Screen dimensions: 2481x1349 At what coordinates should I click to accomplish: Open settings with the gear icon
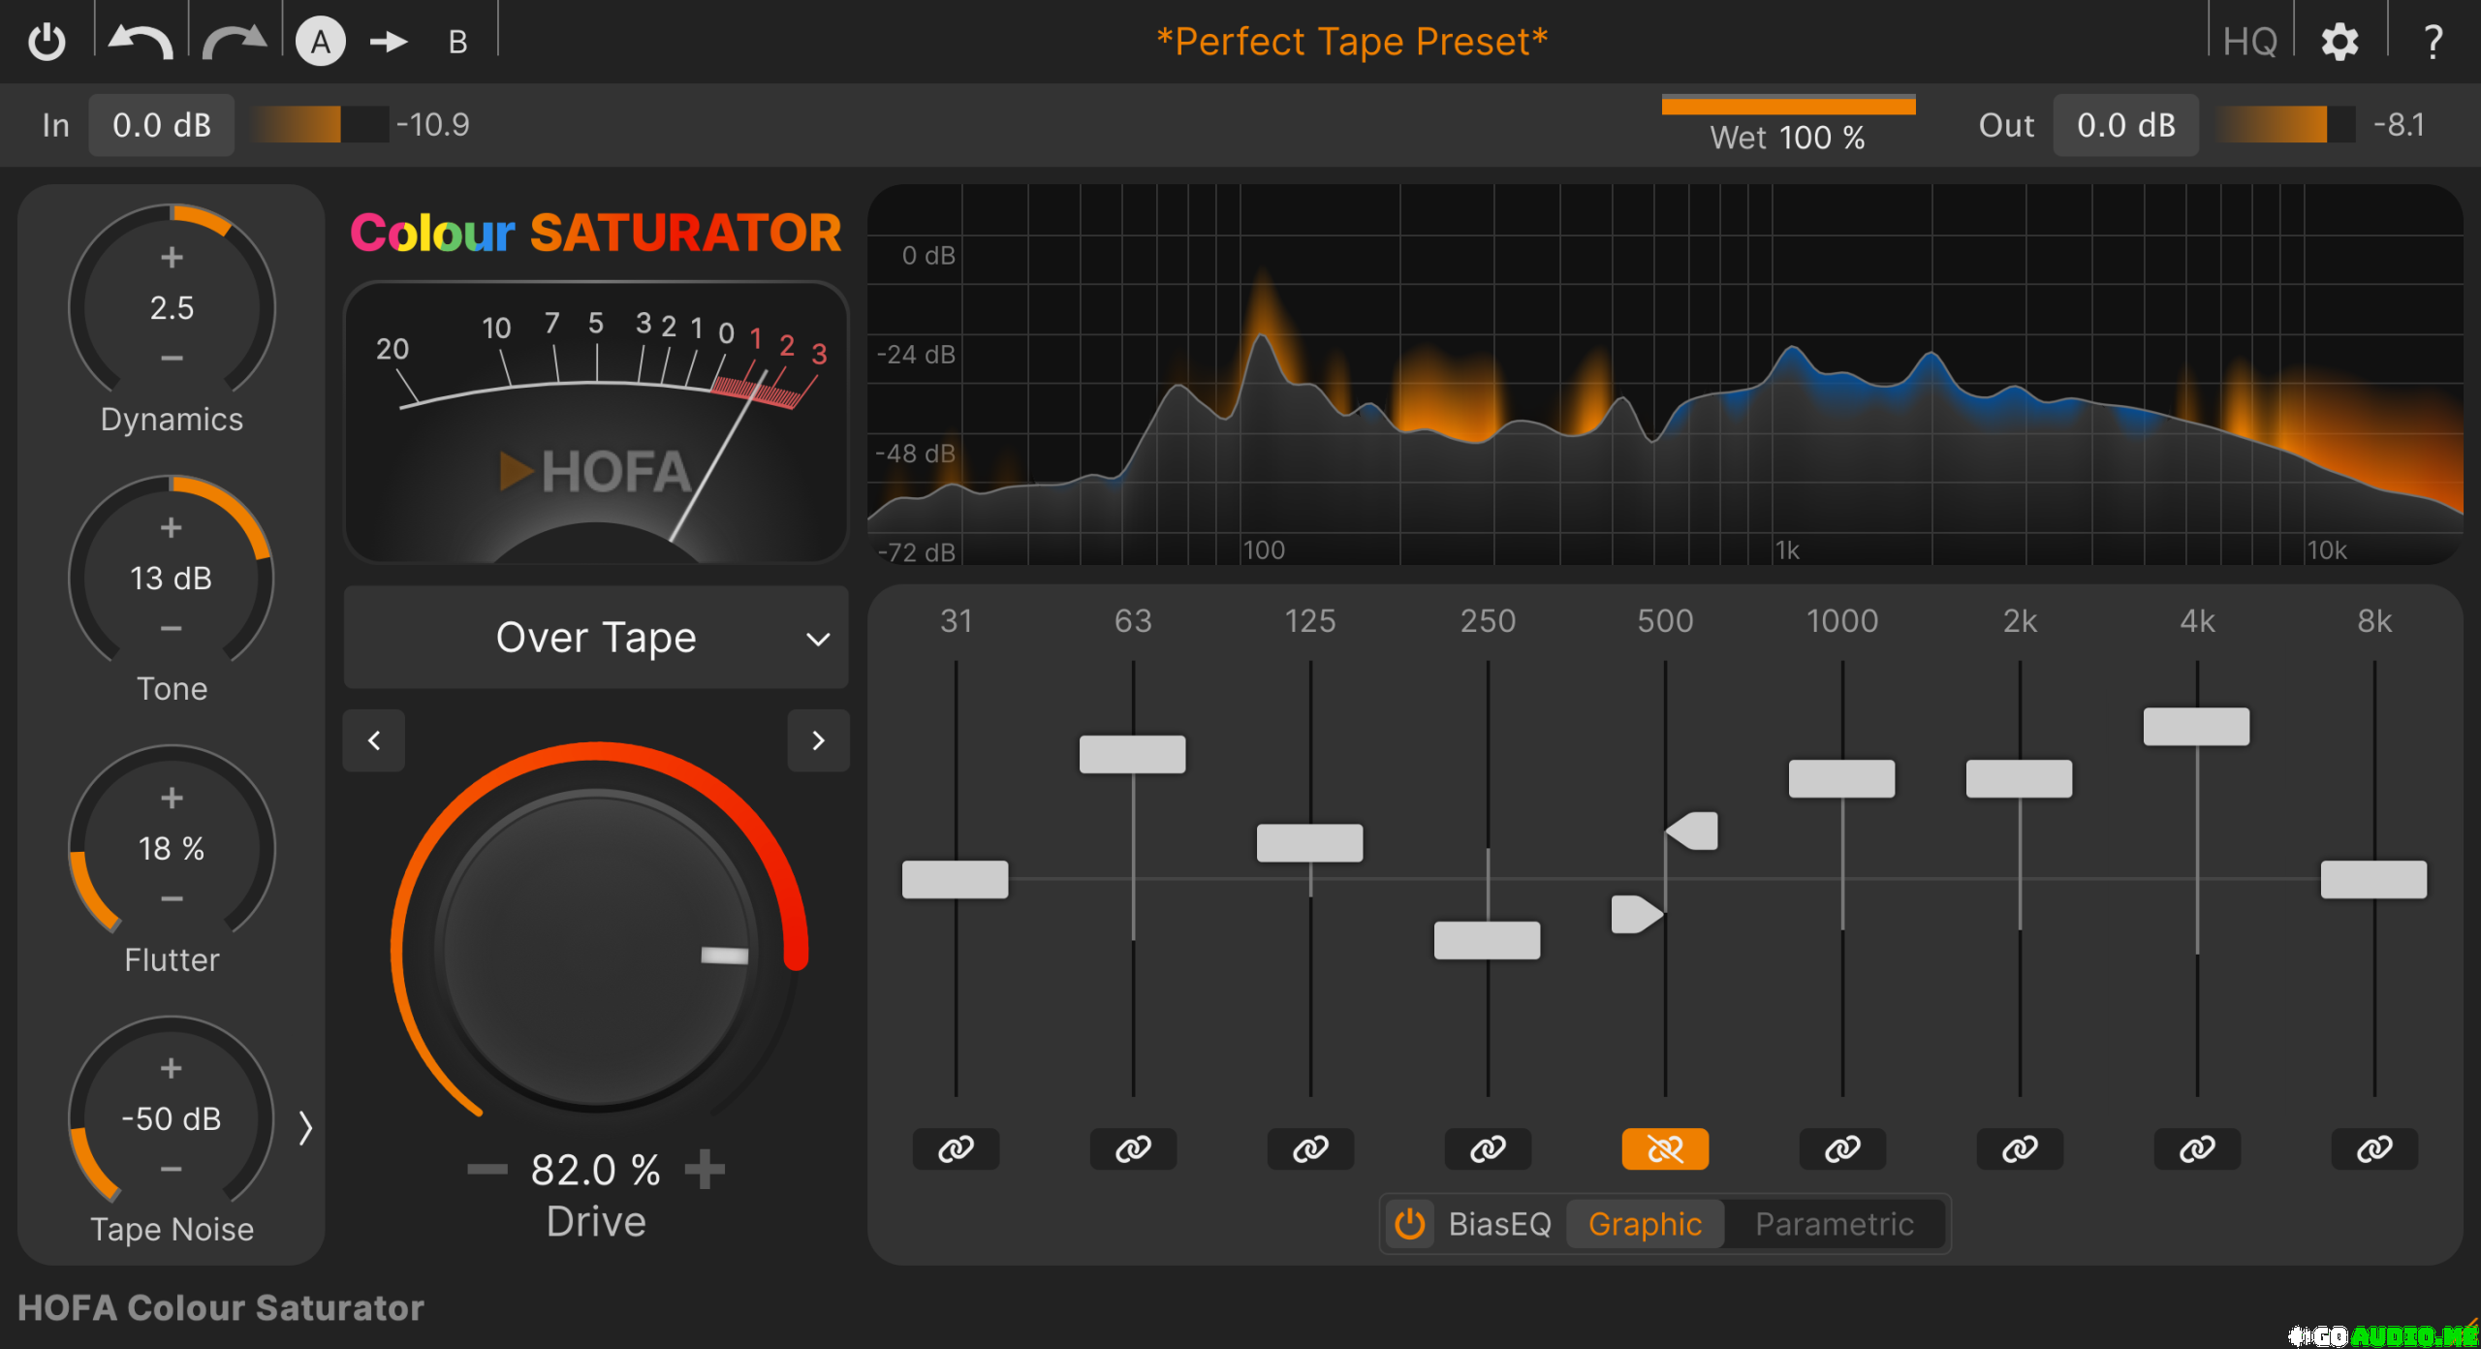2340,42
